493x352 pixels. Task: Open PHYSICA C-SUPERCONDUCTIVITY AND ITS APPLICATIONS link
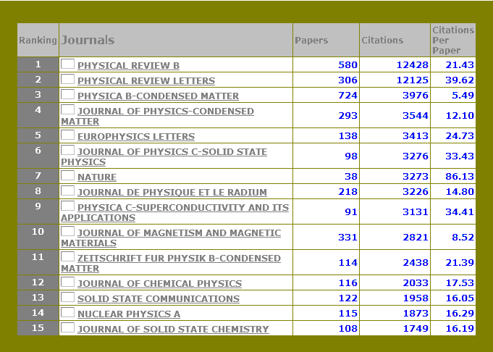(x=174, y=212)
